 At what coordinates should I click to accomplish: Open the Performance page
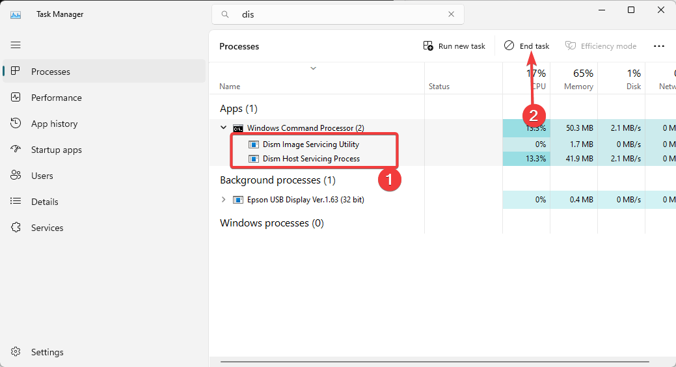(104, 98)
